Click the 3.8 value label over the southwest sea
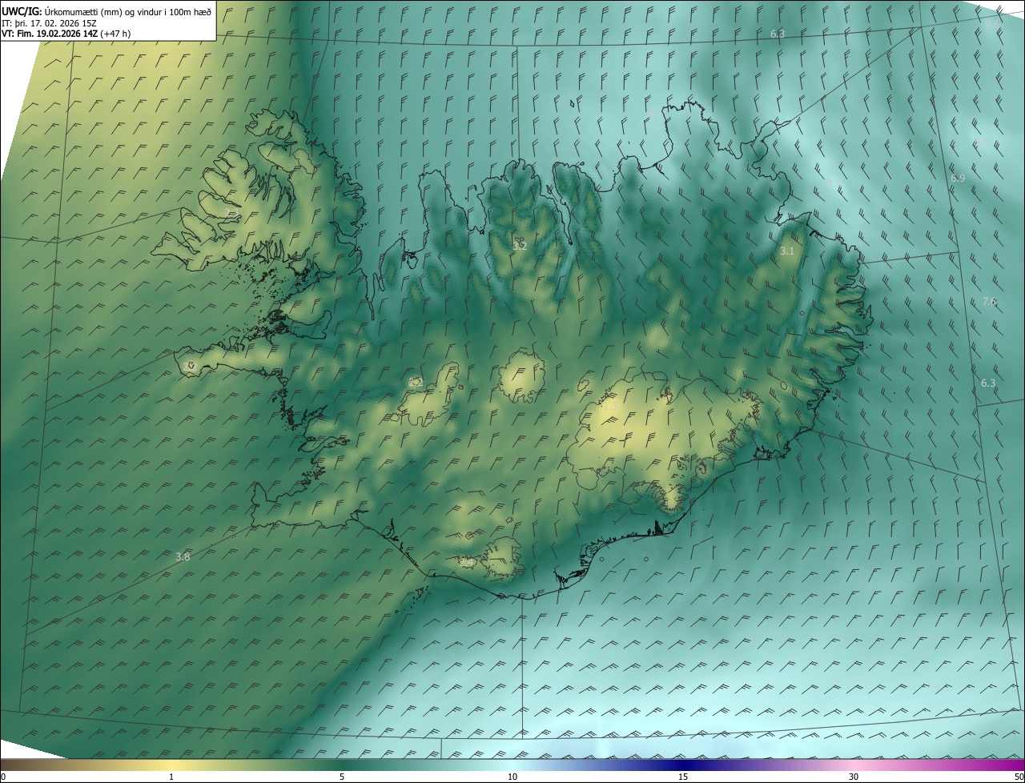The width and height of the screenshot is (1025, 783). coord(183,556)
